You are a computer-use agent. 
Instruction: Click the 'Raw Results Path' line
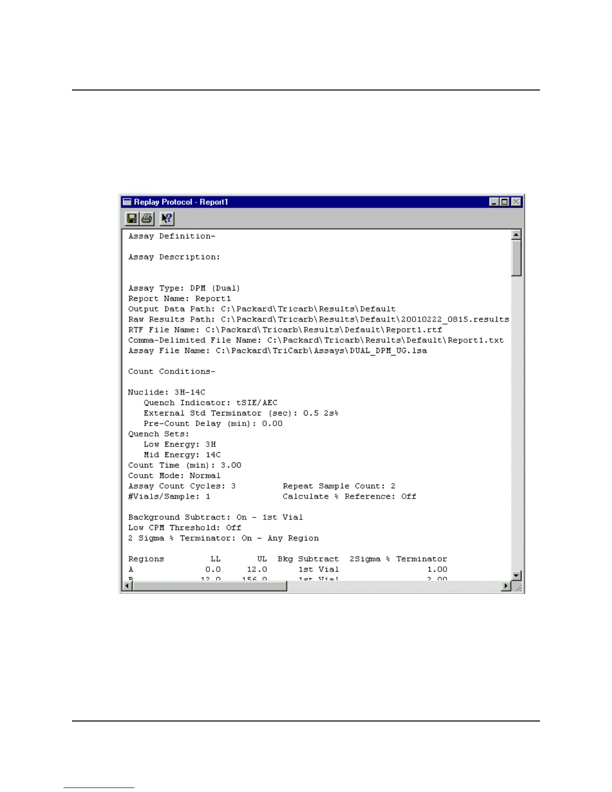pyautogui.click(x=318, y=319)
